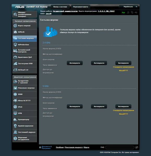Open the Застосунки USB menu item
The image size is (151, 156).
coord(25,63)
